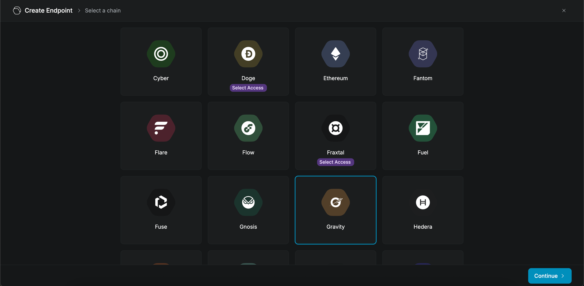
Task: Select the Gnosis chain icon
Action: click(x=248, y=202)
